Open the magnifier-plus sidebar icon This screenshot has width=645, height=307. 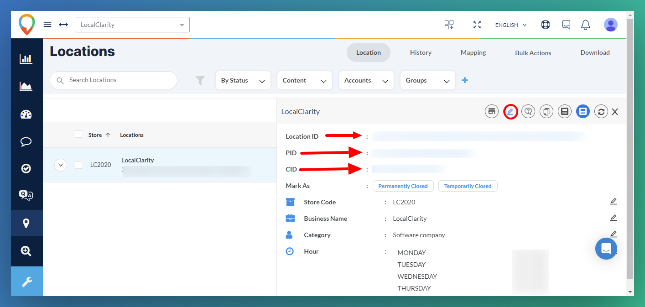point(26,250)
